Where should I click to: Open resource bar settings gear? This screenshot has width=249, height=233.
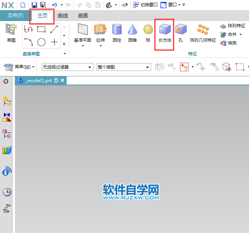pos(6,81)
